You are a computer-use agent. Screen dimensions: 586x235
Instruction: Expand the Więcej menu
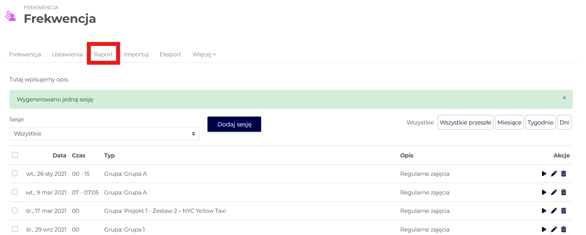tap(204, 54)
